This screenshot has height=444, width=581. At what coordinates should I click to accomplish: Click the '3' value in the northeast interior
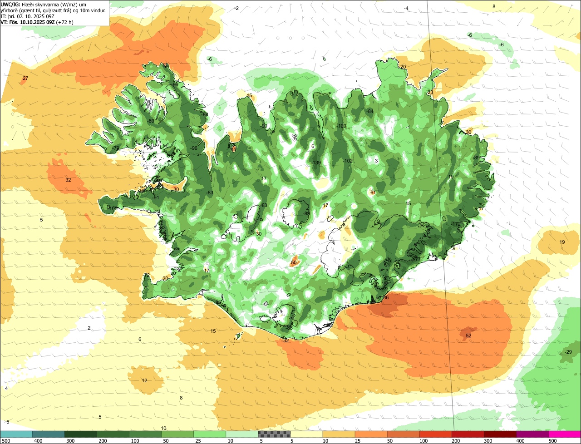point(376,161)
